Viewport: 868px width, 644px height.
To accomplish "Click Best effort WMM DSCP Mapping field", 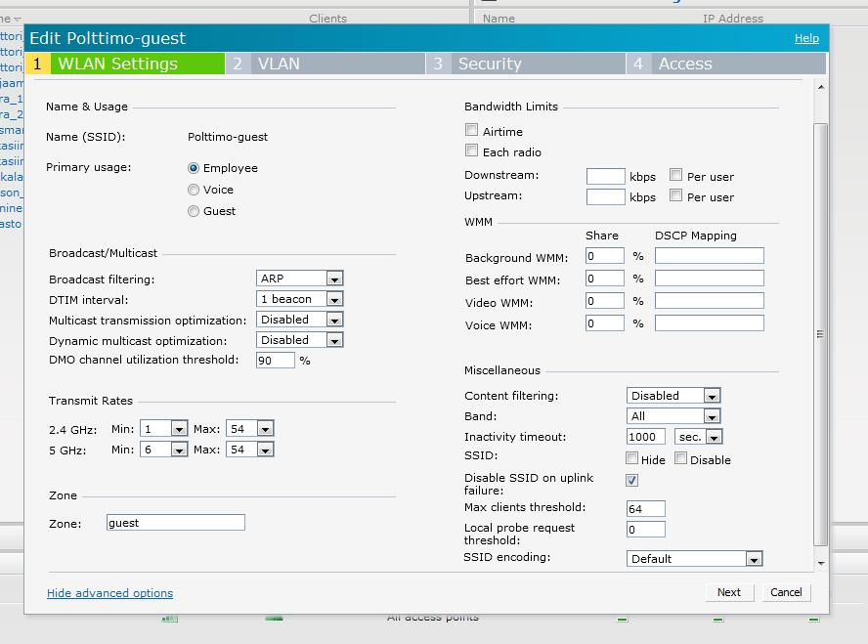I will 710,279.
